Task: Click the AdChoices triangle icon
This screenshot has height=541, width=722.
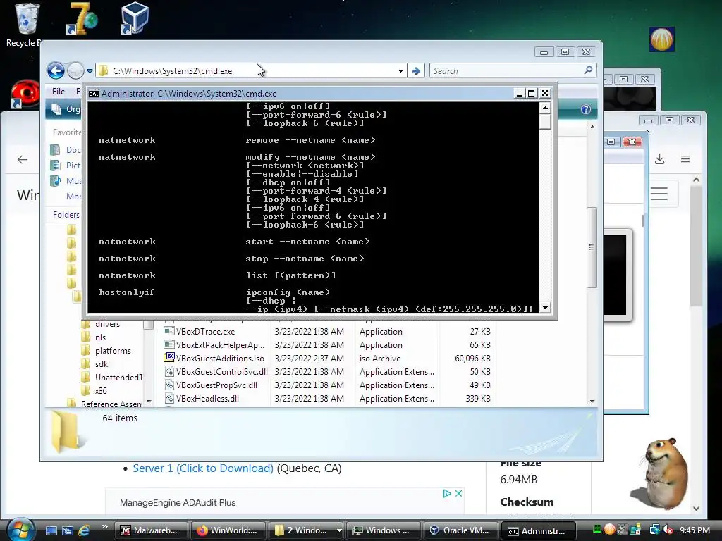Action: tap(446, 493)
